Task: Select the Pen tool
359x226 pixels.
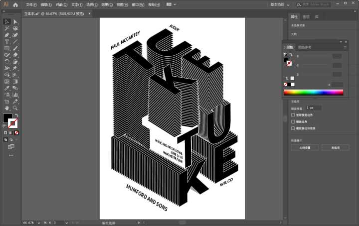Action: coord(7,35)
